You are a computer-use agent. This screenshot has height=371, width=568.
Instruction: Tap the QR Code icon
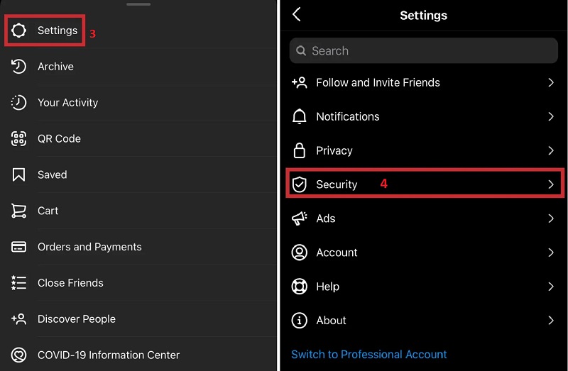tap(18, 138)
